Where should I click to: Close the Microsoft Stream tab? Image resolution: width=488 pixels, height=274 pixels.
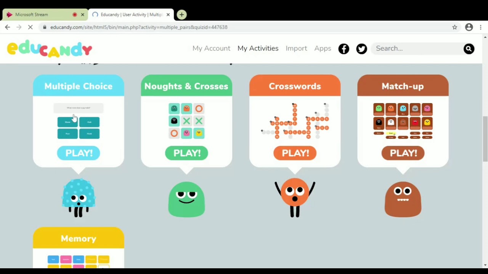click(x=82, y=14)
